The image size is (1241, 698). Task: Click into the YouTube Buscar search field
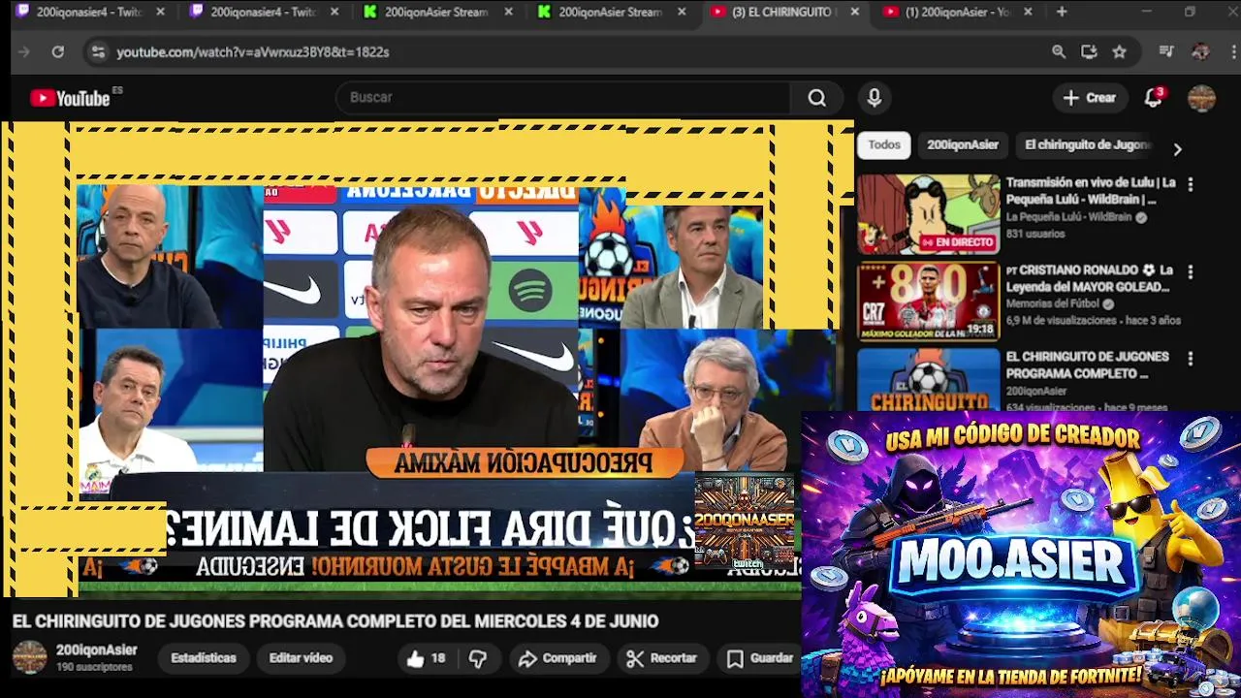(x=562, y=98)
